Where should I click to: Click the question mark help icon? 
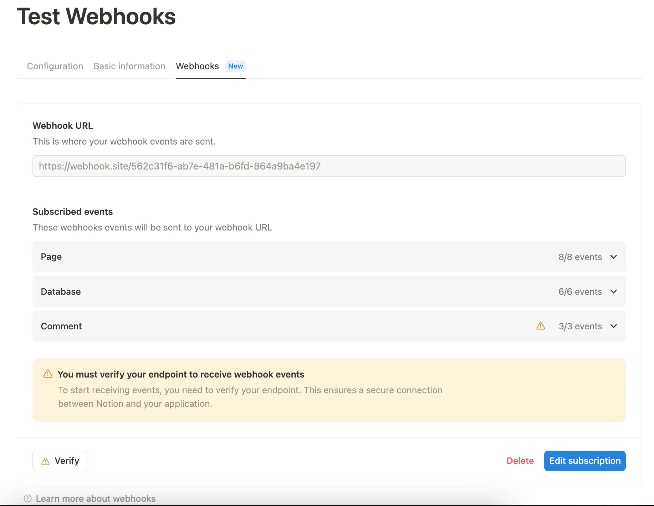coord(27,499)
